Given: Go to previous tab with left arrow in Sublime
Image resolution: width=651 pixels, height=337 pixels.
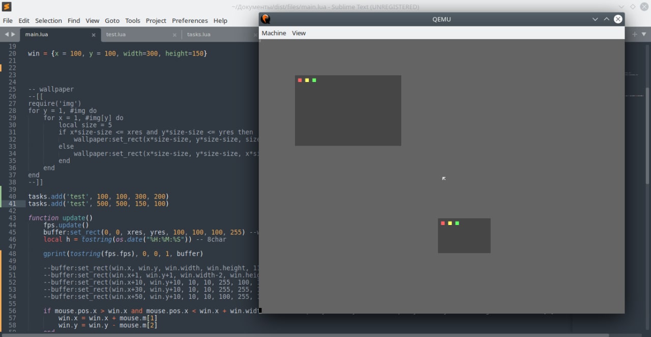Looking at the screenshot, I should [7, 35].
